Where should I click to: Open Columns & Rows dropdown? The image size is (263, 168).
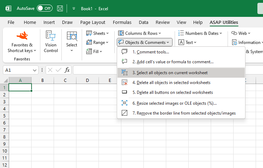(x=139, y=33)
